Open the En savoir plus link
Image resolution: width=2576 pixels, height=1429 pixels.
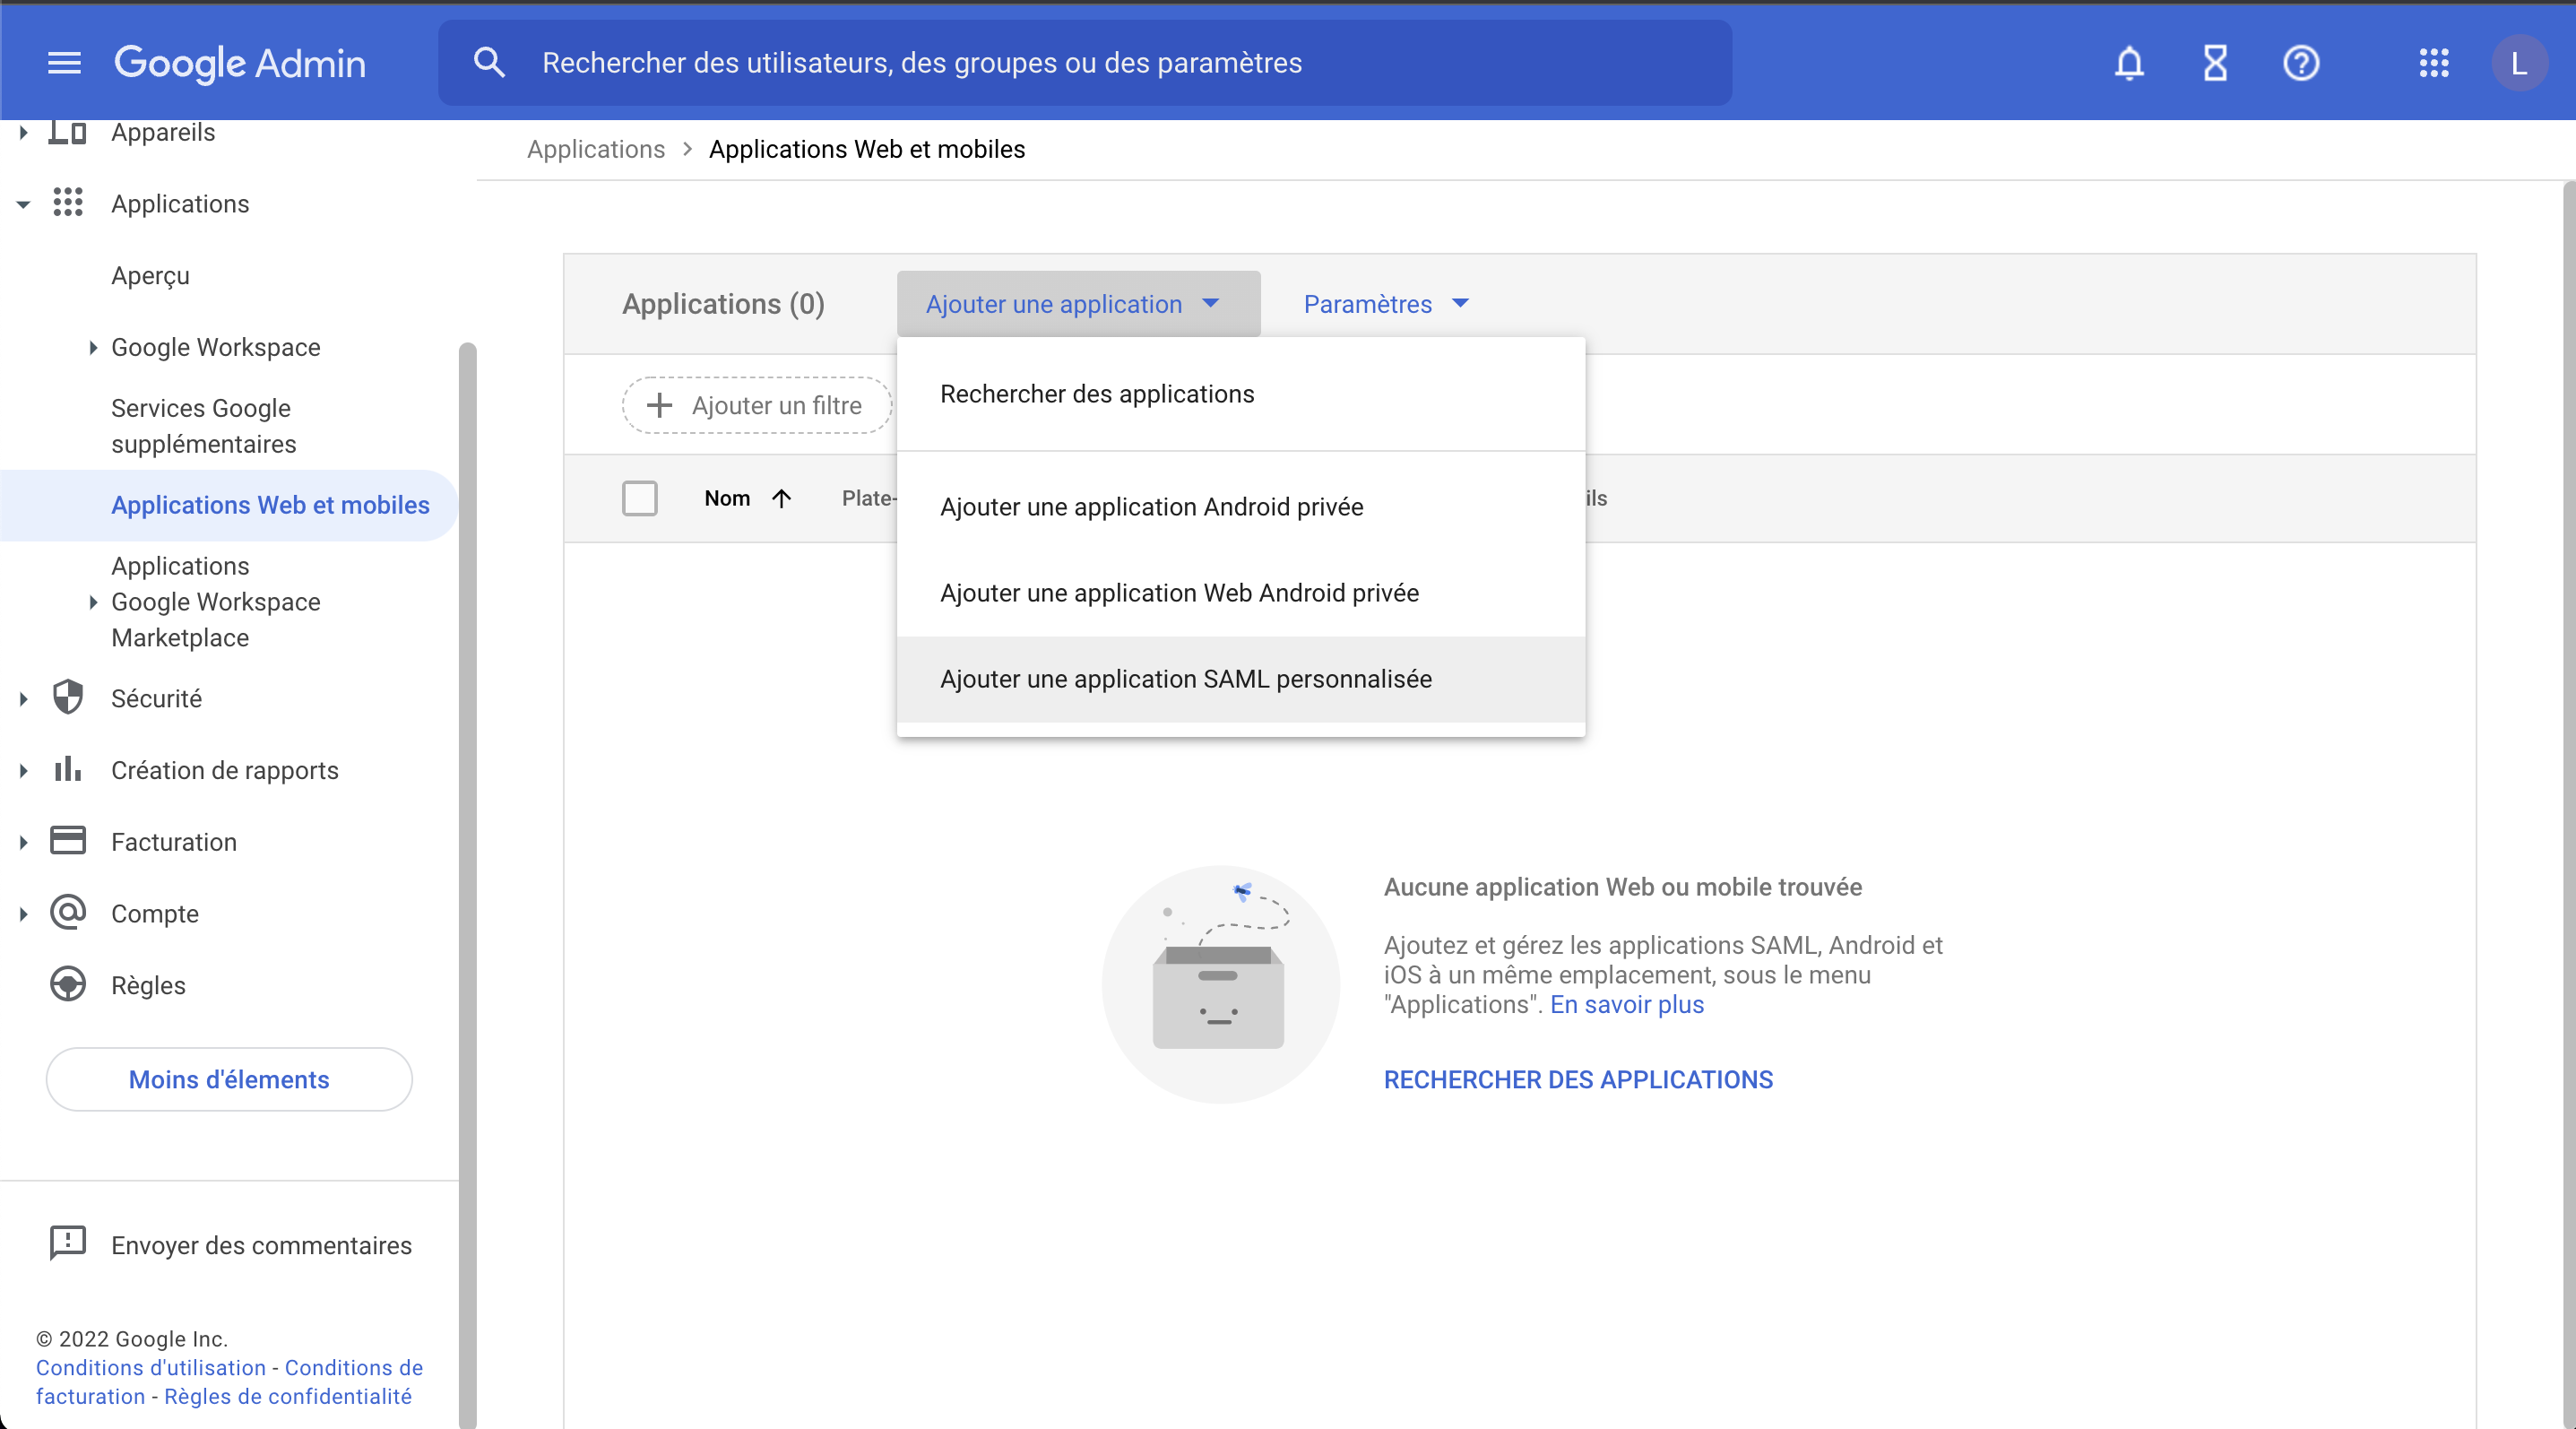(1626, 1004)
